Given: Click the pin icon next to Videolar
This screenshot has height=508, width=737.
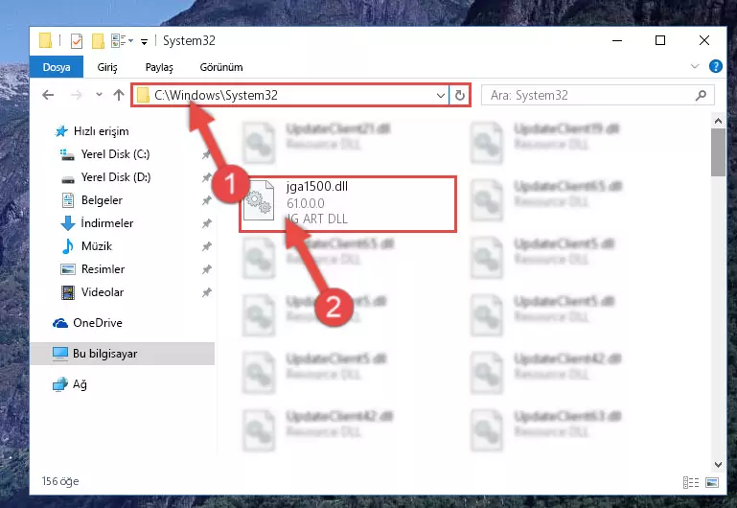Looking at the screenshot, I should coord(206,292).
